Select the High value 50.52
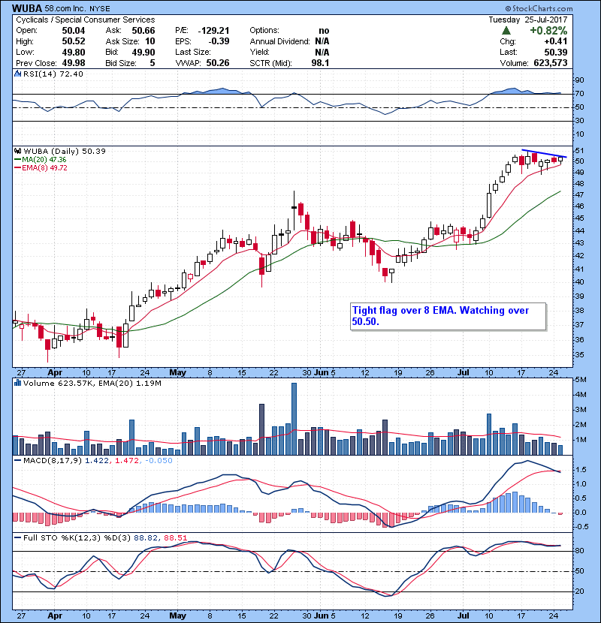601x623 pixels. tap(74, 41)
